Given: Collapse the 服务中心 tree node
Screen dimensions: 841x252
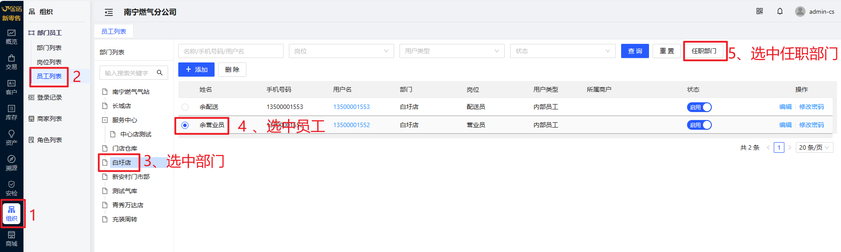Looking at the screenshot, I should [105, 120].
